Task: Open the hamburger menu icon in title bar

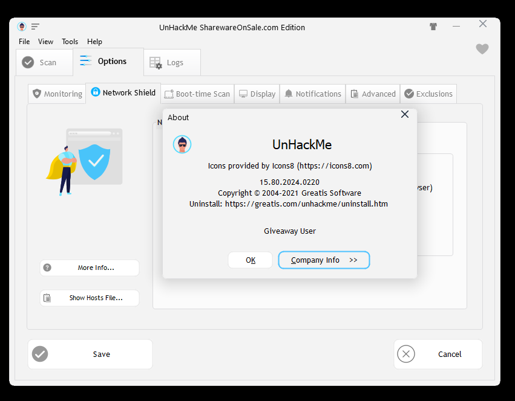Action: coord(35,27)
